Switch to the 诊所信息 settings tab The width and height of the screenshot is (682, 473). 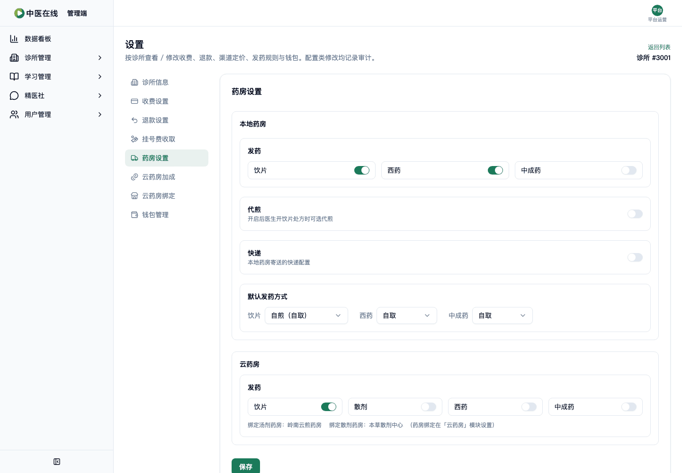tap(167, 82)
